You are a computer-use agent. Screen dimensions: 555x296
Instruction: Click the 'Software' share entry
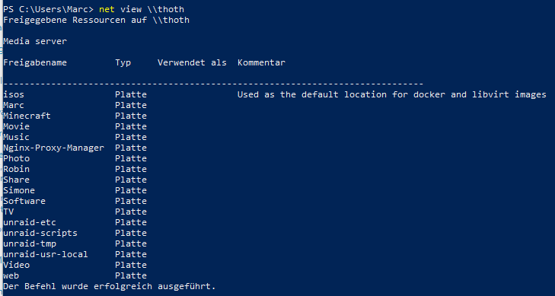(x=24, y=201)
